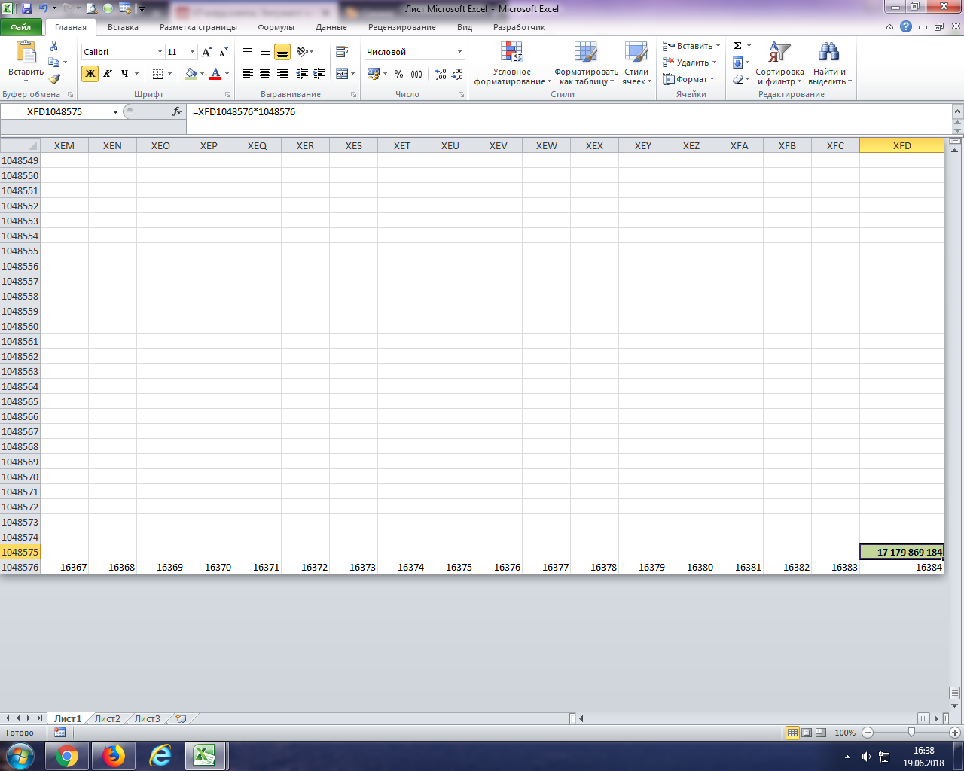Click the macro record icon in status bar
Viewport: 964px width, 771px height.
tap(60, 733)
